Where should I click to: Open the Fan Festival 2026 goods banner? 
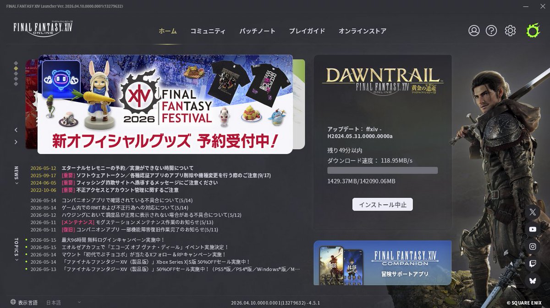(165, 104)
